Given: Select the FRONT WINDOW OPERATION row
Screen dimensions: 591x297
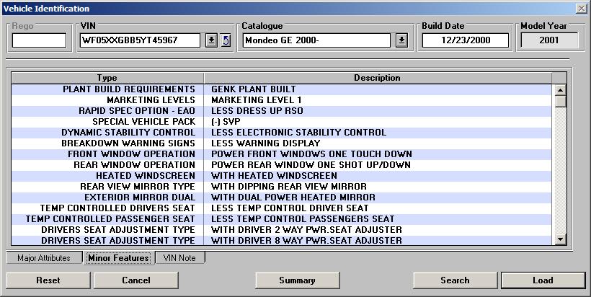Looking at the screenshot, I should [281, 154].
